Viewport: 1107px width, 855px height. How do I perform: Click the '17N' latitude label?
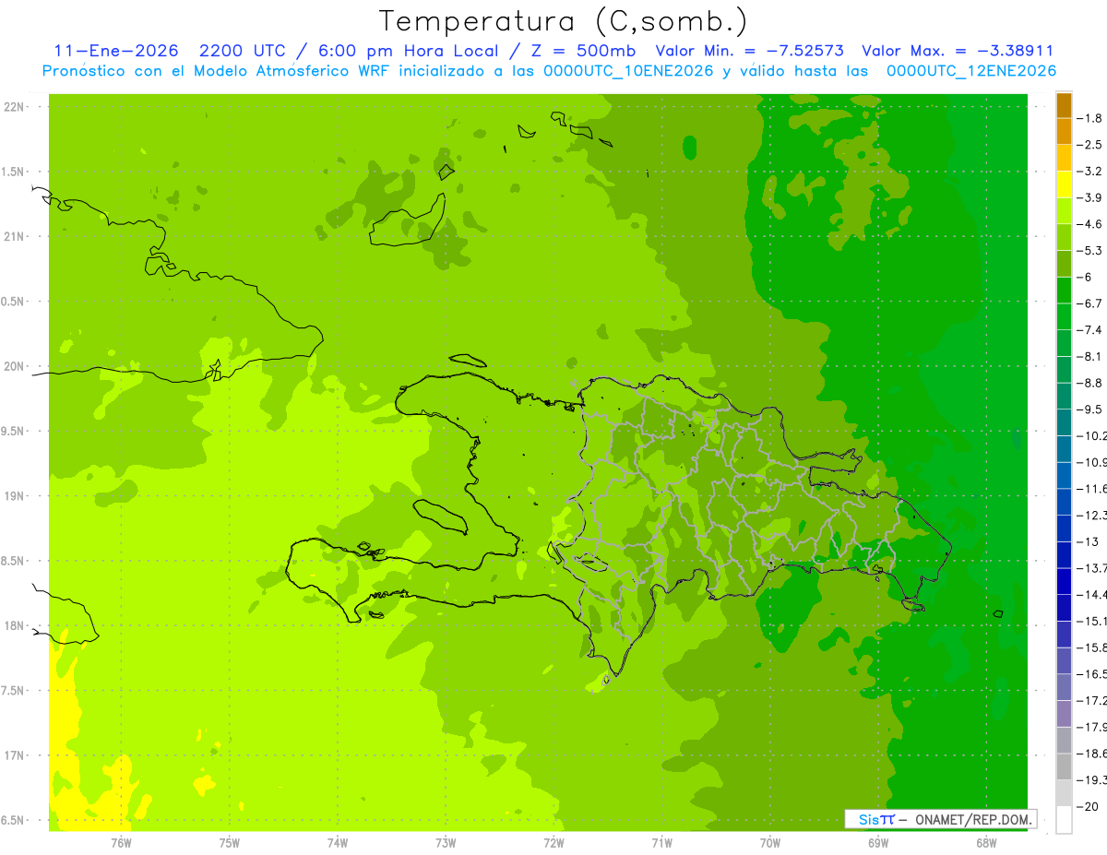(x=15, y=755)
